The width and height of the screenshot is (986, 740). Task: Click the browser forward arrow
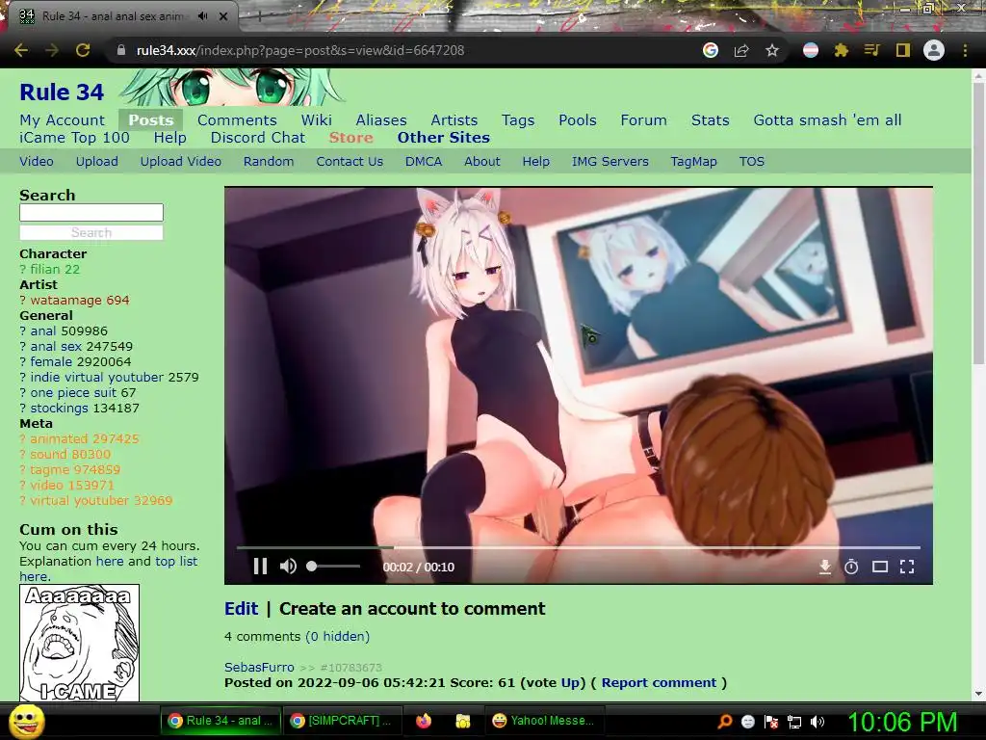52,50
